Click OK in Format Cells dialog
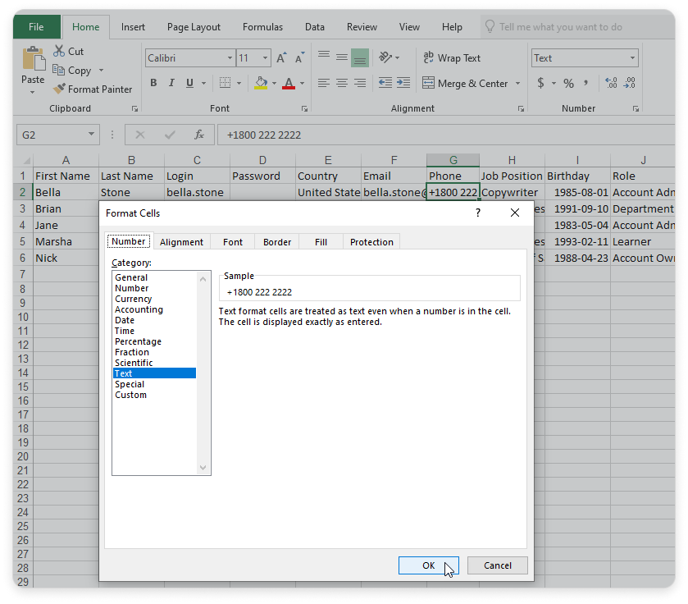688x604 pixels. click(x=429, y=565)
